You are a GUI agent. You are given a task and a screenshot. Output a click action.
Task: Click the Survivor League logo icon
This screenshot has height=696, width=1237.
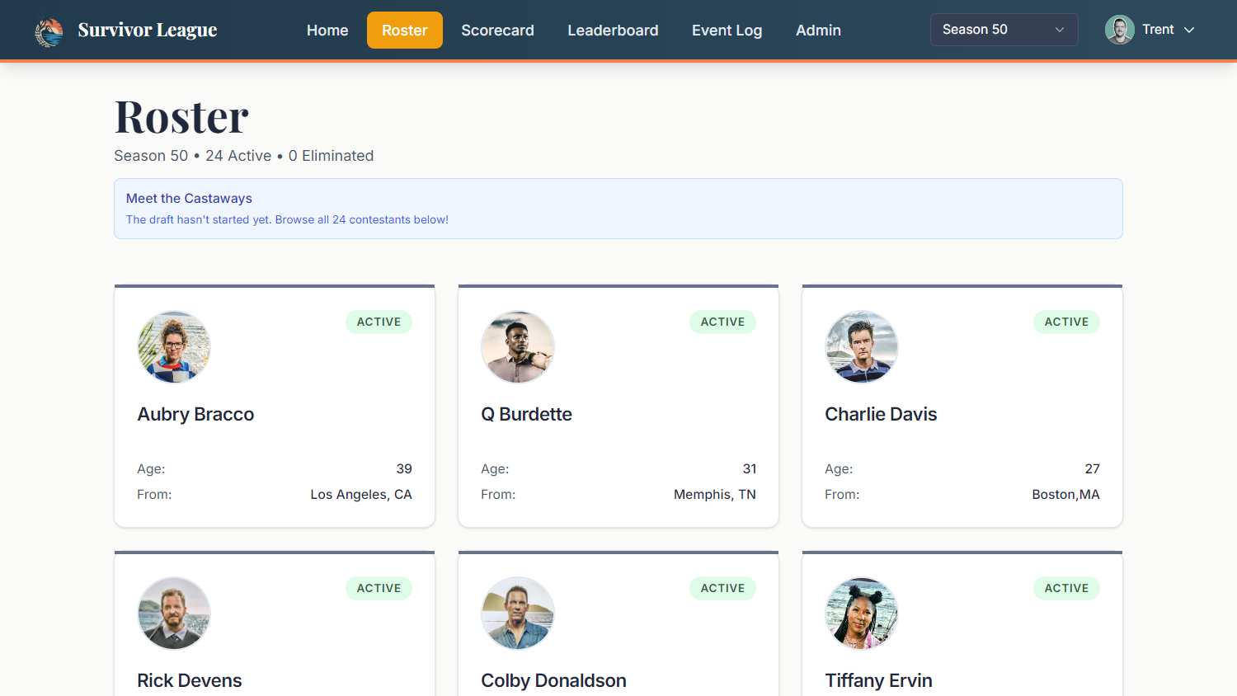point(49,31)
